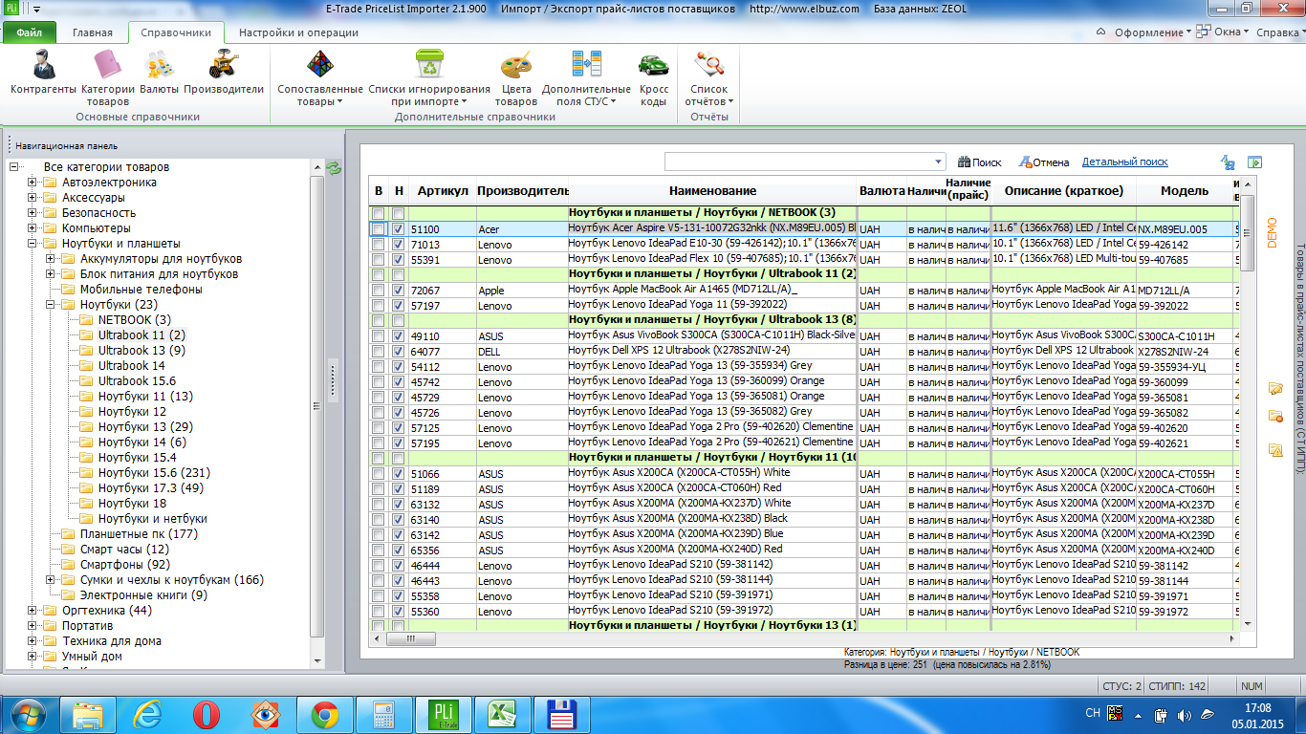The image size is (1306, 734).
Task: Switch to Настройки и операции tab
Action: (298, 32)
